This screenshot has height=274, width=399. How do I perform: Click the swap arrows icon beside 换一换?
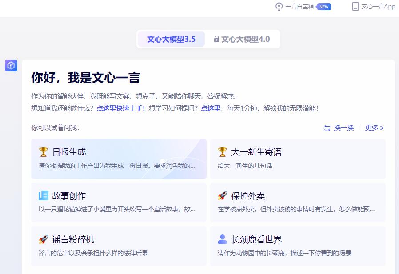point(327,128)
